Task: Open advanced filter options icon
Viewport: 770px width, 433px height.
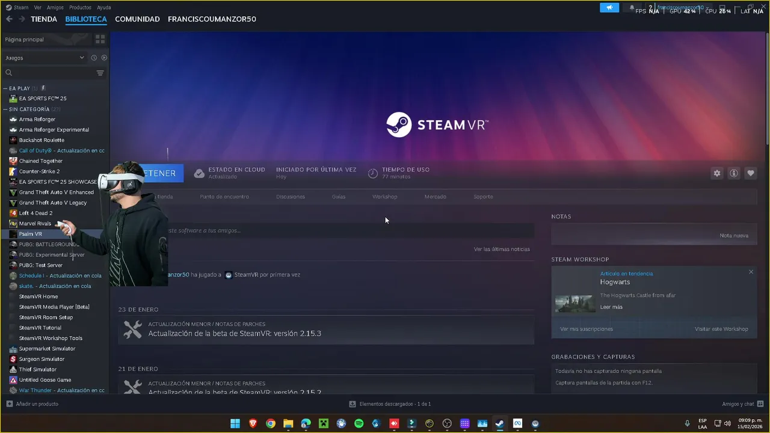Action: (100, 73)
